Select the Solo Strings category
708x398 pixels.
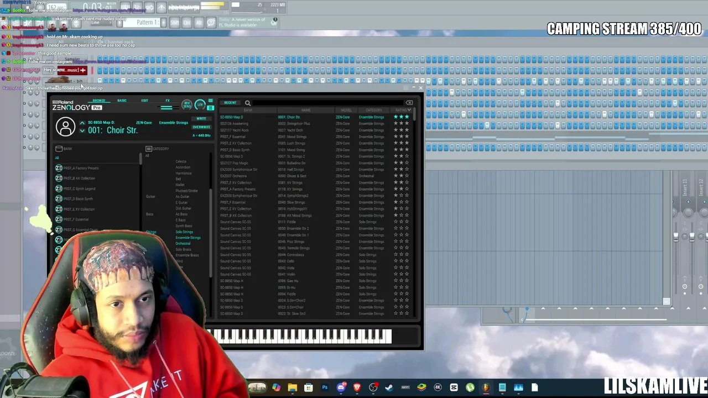point(184,232)
